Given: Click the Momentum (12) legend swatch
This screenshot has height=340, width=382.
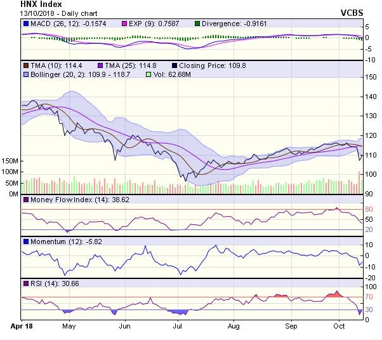Looking at the screenshot, I should pos(25,241).
